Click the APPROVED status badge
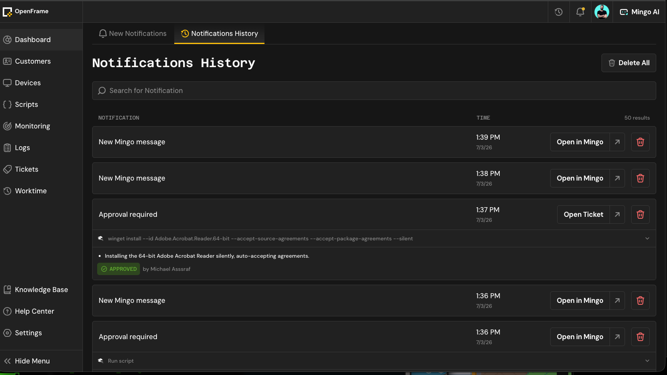Screen dimensions: 667x375 click(x=119, y=269)
